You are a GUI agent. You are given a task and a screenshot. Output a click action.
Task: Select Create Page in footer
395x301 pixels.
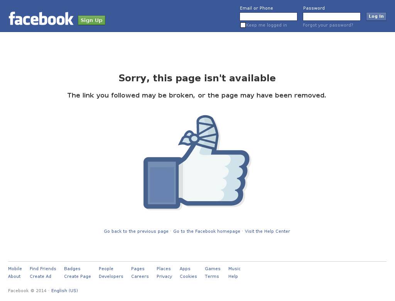77,276
